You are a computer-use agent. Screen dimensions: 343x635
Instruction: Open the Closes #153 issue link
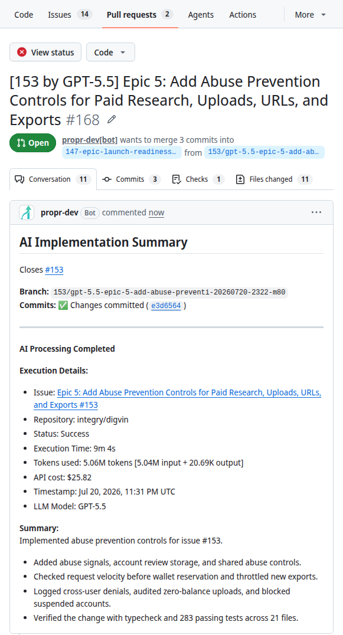point(54,270)
